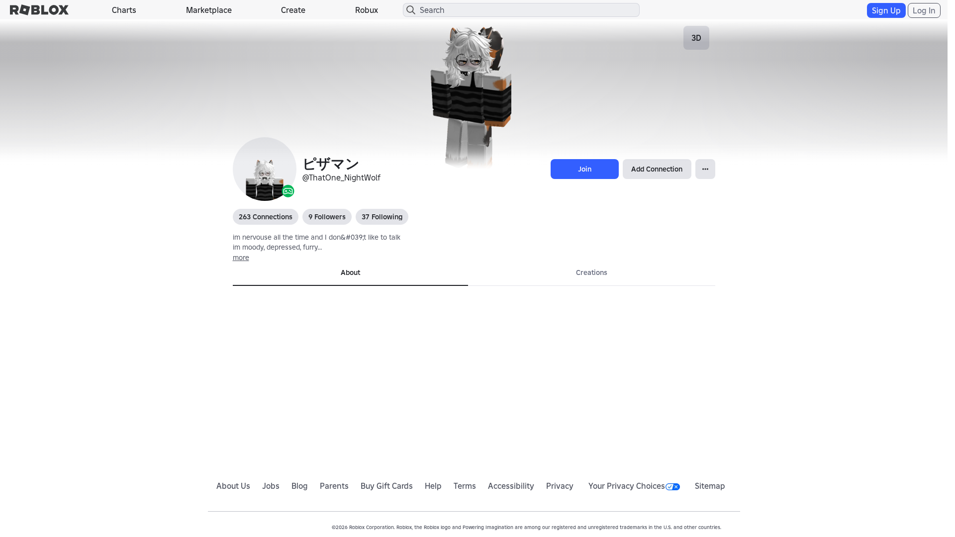This screenshot has width=955, height=537.
Task: Expand the bio with 'more'
Action: tap(241, 258)
